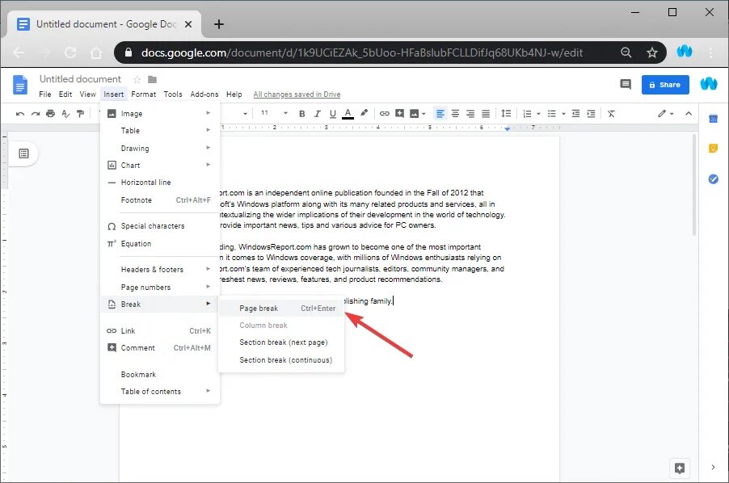Open the numbered list style dropdown arrow
Screen dimensions: 729x483
[x=538, y=114]
